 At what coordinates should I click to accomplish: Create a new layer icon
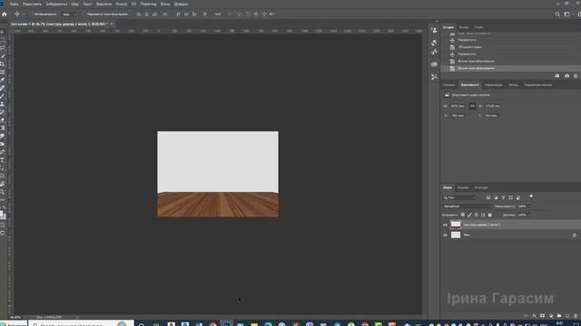(x=567, y=316)
